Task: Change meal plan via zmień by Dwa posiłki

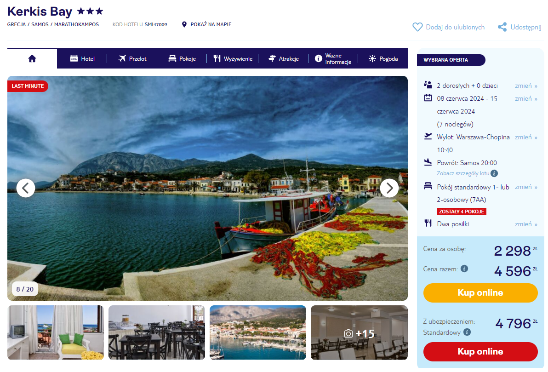Action: click(x=526, y=224)
